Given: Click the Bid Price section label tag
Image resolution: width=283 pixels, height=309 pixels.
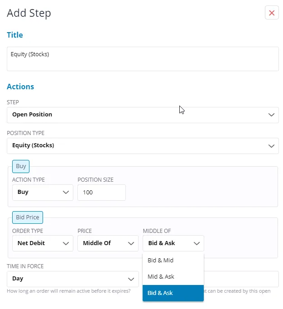Looking at the screenshot, I should point(28,217).
